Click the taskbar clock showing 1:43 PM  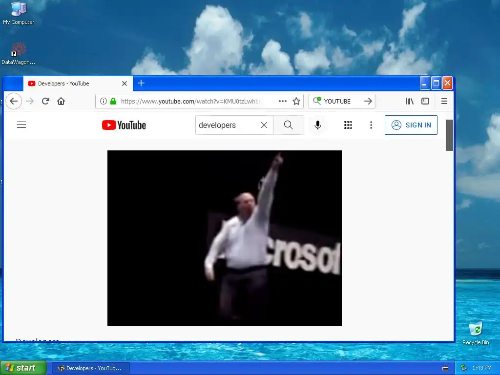(482, 368)
